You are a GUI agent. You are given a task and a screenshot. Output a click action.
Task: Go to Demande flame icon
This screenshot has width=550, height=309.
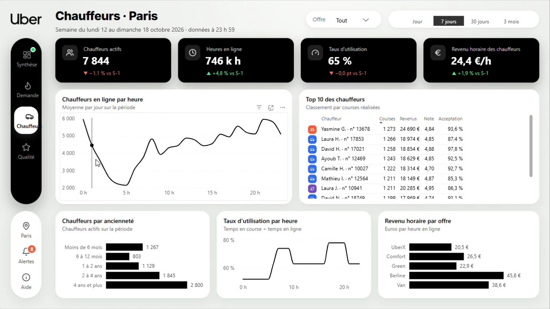pyautogui.click(x=28, y=86)
